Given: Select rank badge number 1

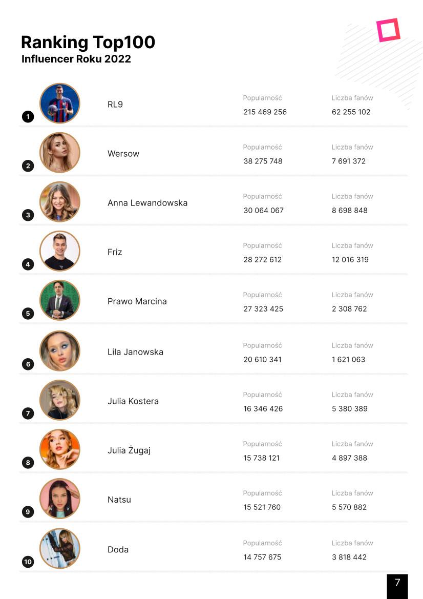Looking at the screenshot, I should (28, 116).
